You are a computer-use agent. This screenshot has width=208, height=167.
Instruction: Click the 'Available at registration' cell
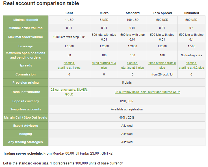coord(127,109)
